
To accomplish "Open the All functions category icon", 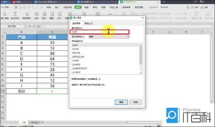I will 37,14.
